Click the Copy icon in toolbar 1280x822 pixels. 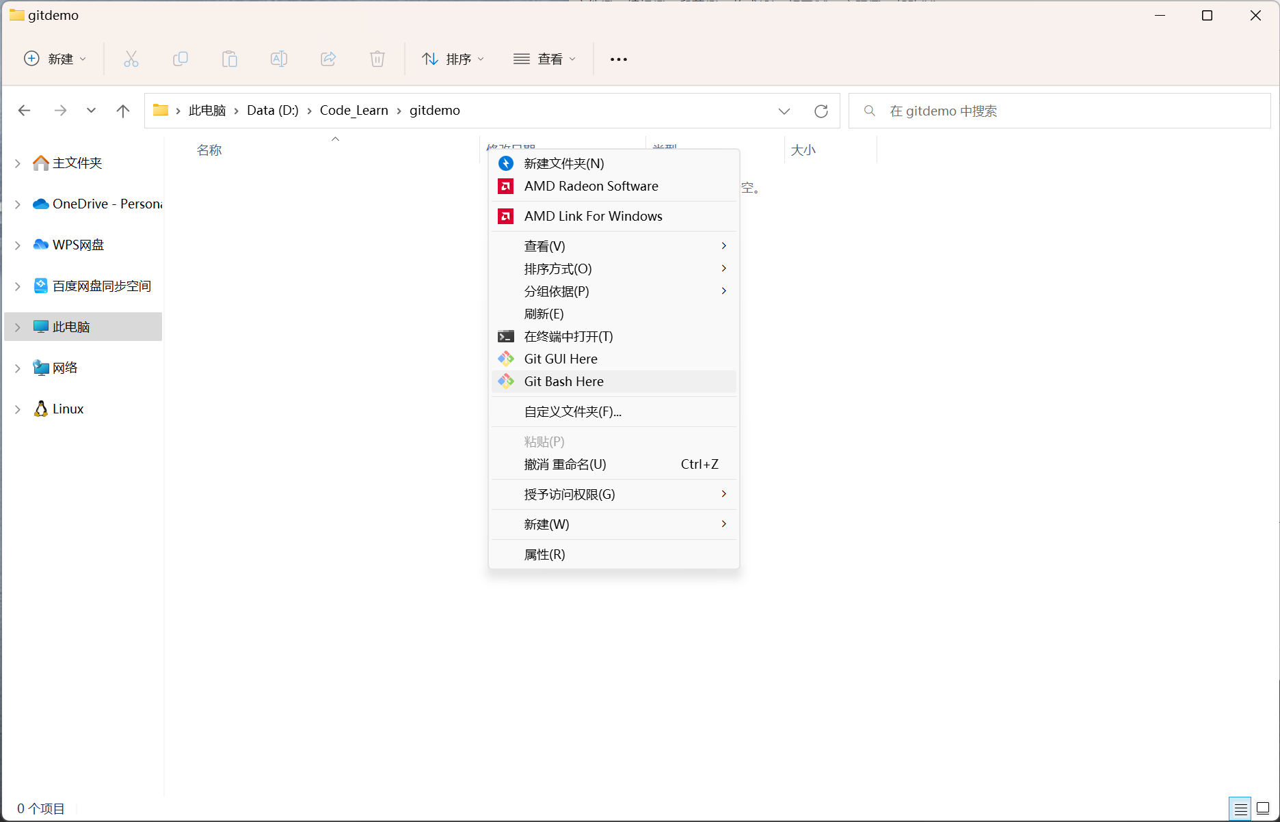click(x=181, y=59)
